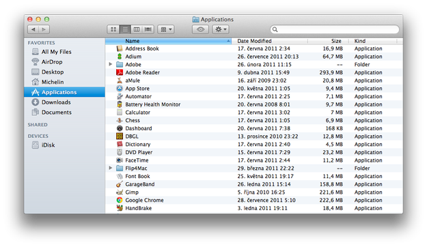Select the Chess app icon
The image size is (427, 247).
(x=120, y=120)
